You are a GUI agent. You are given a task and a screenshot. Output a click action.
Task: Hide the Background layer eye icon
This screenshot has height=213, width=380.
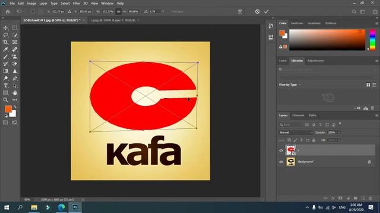[x=281, y=162]
